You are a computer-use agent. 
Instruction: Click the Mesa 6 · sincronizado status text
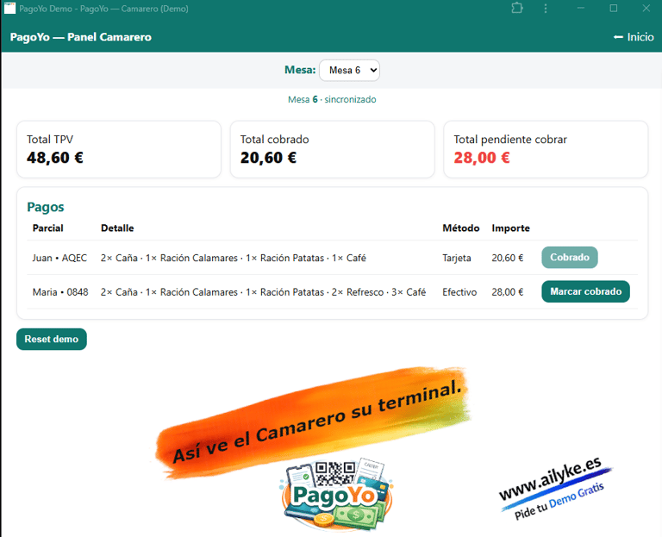(332, 100)
